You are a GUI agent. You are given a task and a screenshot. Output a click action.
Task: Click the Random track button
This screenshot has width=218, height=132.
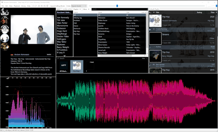point(47,6)
